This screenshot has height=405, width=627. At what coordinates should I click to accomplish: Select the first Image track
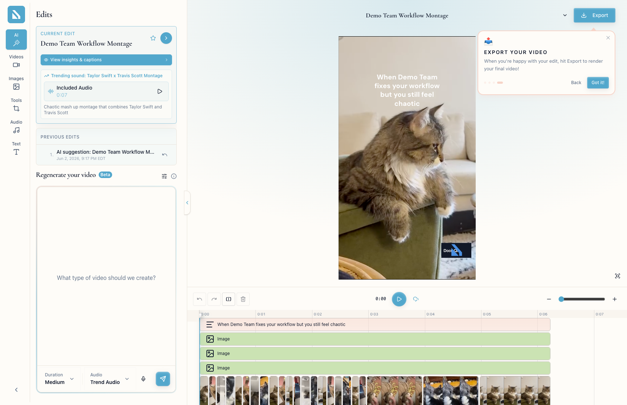click(375, 339)
